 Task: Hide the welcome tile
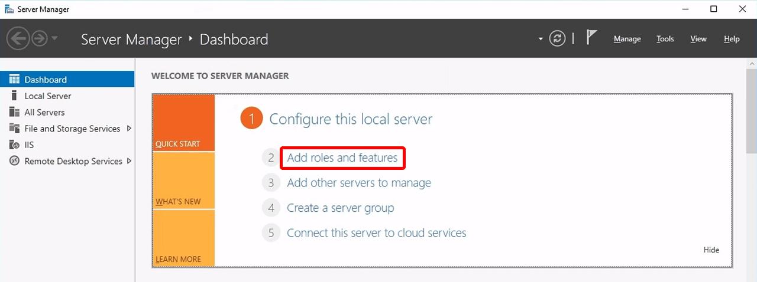coord(711,250)
